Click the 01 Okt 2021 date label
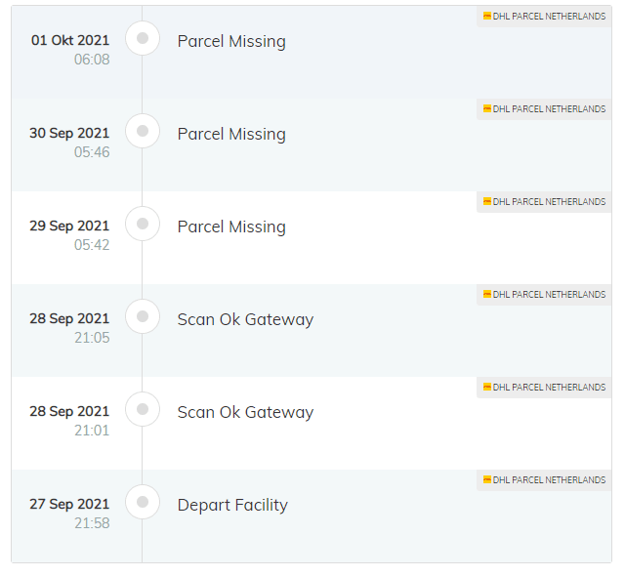The image size is (625, 577). (x=70, y=40)
